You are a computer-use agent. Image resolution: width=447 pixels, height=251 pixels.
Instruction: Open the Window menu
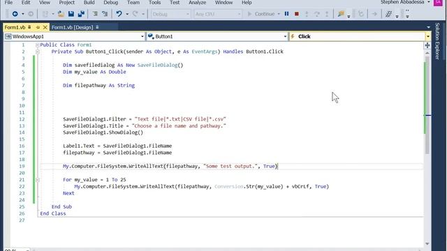223,3
